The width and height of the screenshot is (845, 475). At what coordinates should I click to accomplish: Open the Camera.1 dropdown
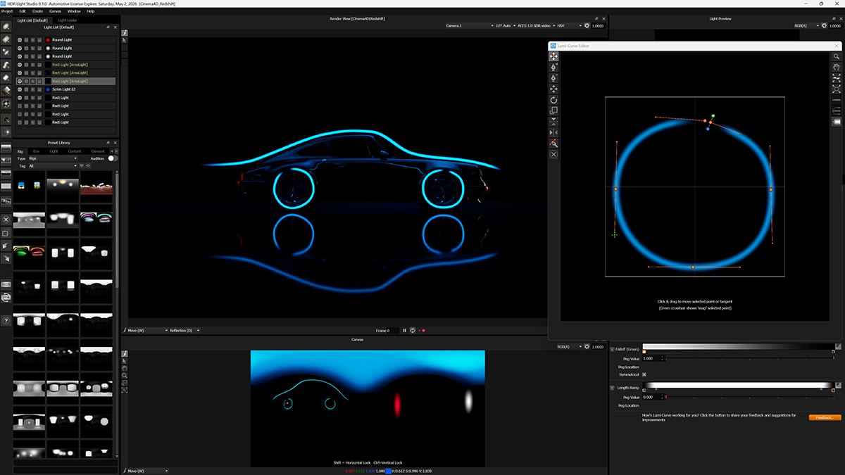click(469, 26)
